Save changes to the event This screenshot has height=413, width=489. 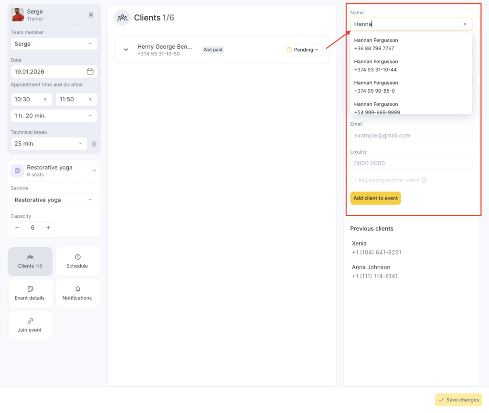pos(458,400)
